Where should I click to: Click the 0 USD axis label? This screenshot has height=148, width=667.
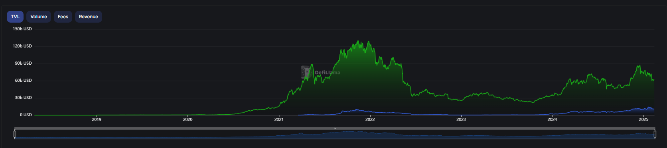[x=26, y=115]
